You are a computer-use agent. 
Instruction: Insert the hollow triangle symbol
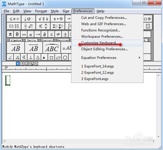(37, 57)
